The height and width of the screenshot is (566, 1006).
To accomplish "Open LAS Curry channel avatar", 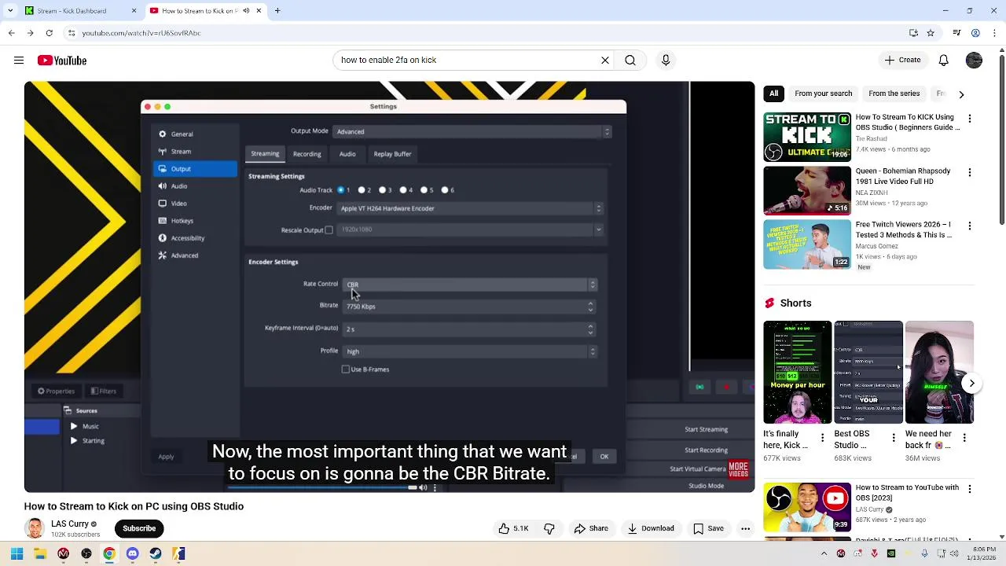I will (35, 529).
